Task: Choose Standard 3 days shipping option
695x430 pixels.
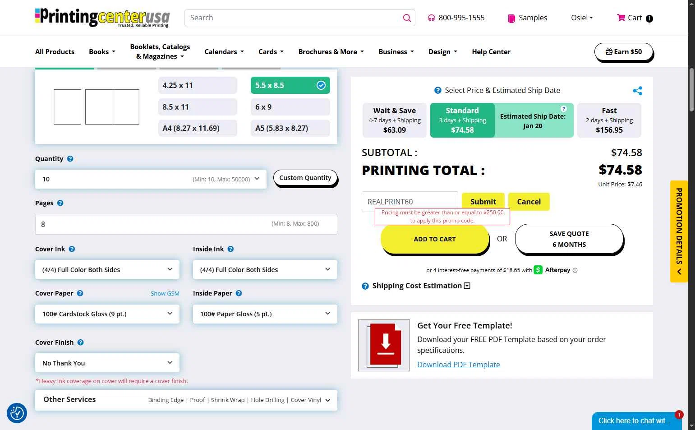Action: [x=462, y=120]
